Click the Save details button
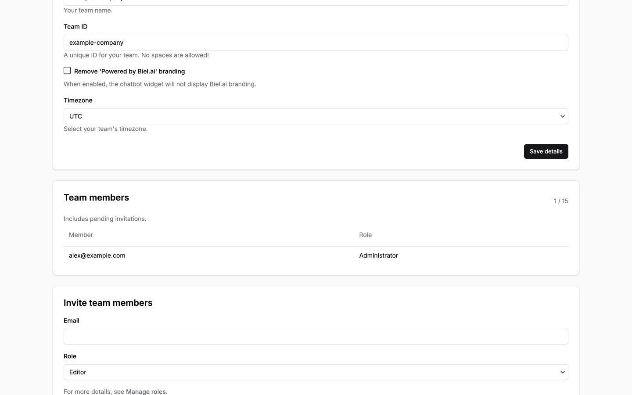 [546, 151]
